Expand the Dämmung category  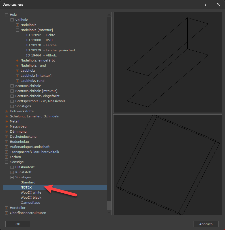click(x=7, y=132)
